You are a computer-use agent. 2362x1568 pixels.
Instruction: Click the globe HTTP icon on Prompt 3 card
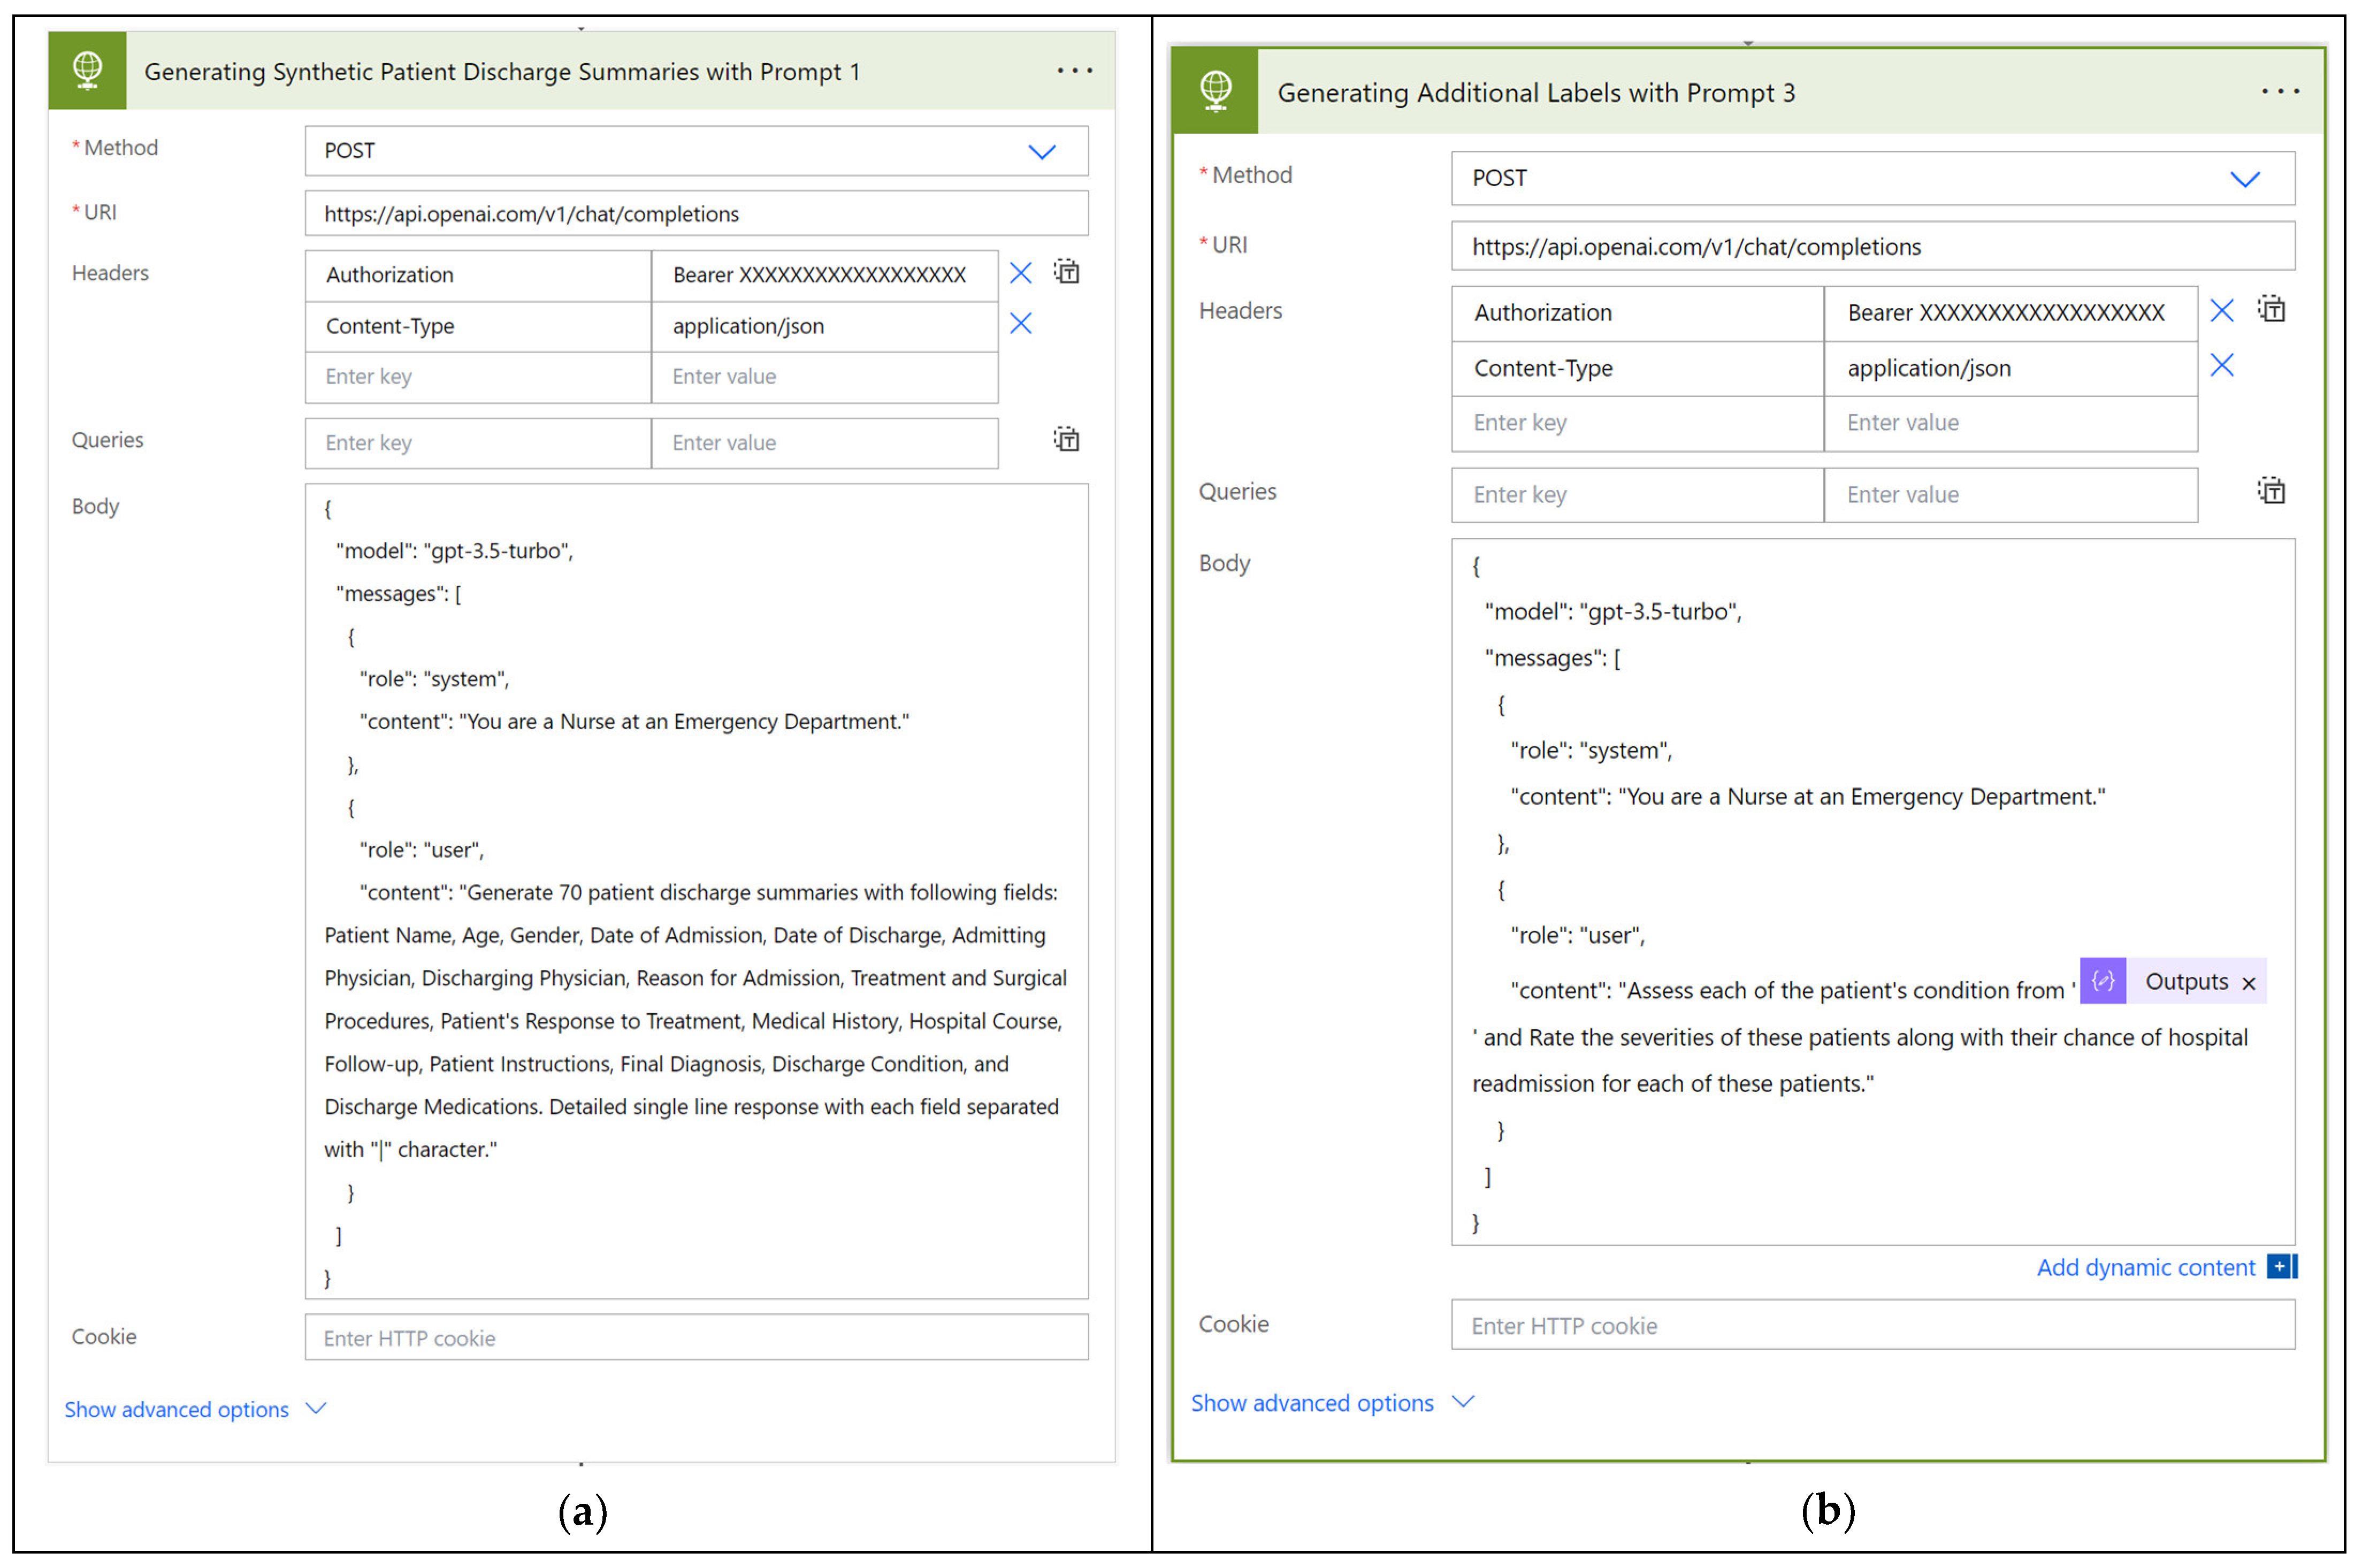pos(1215,91)
